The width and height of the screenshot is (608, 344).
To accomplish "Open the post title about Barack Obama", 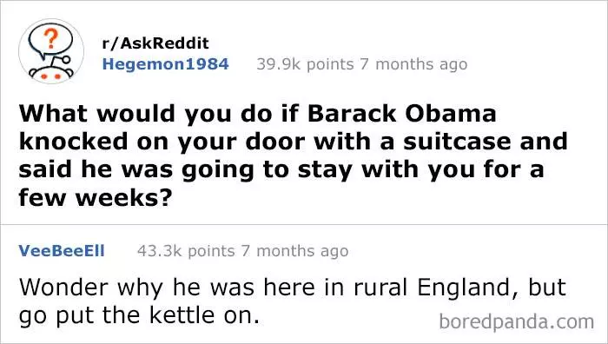I will [x=293, y=155].
